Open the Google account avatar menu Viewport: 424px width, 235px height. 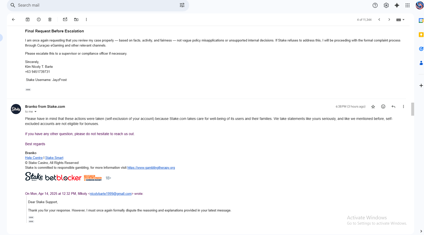pos(419,5)
